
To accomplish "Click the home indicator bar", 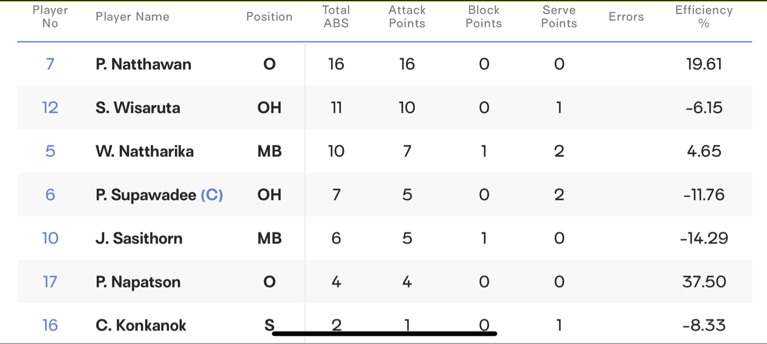I will (x=385, y=334).
